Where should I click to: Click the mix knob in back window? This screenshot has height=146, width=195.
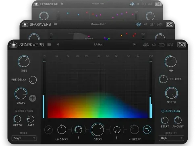point(150,16)
